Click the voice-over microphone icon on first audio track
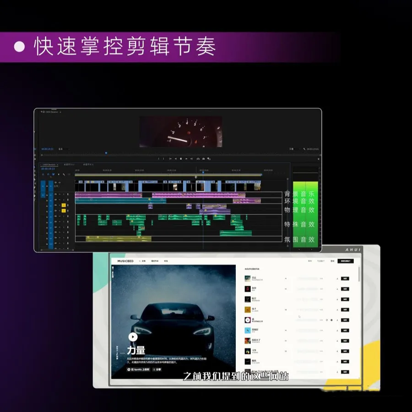This screenshot has width=412, height=412. [68, 194]
